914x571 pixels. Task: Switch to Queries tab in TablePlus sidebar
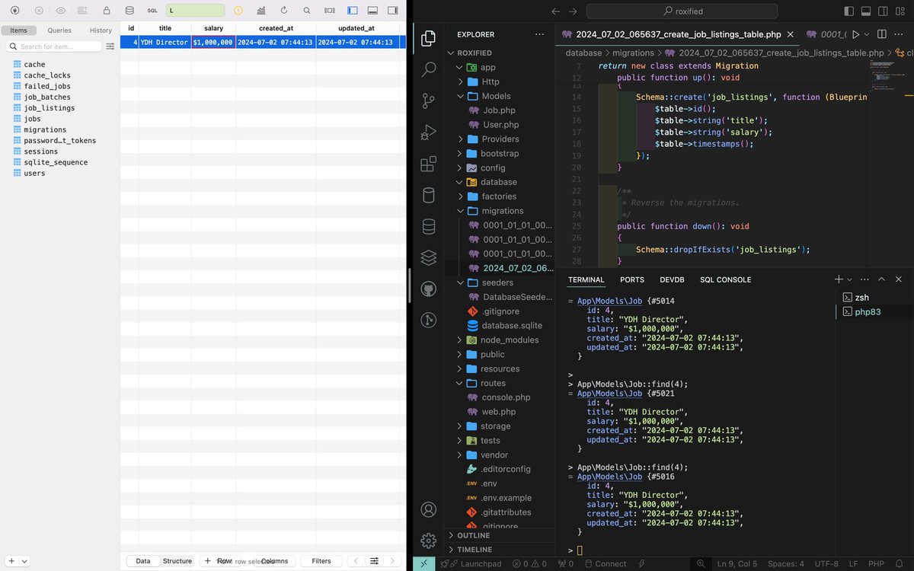click(59, 30)
